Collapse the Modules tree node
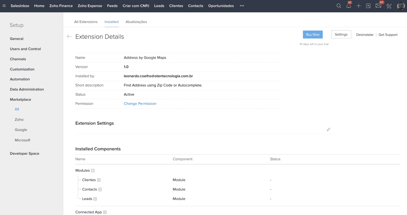 (x=93, y=171)
